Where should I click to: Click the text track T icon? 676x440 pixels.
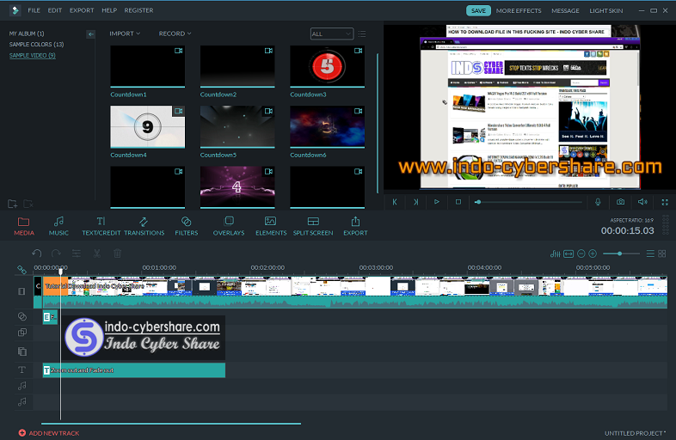coord(22,370)
